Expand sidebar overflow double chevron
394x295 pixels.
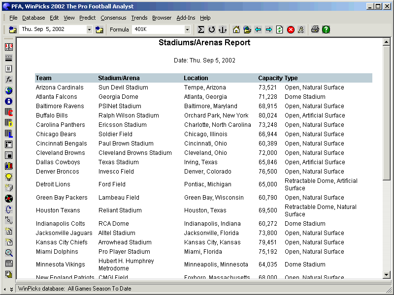click(11, 289)
